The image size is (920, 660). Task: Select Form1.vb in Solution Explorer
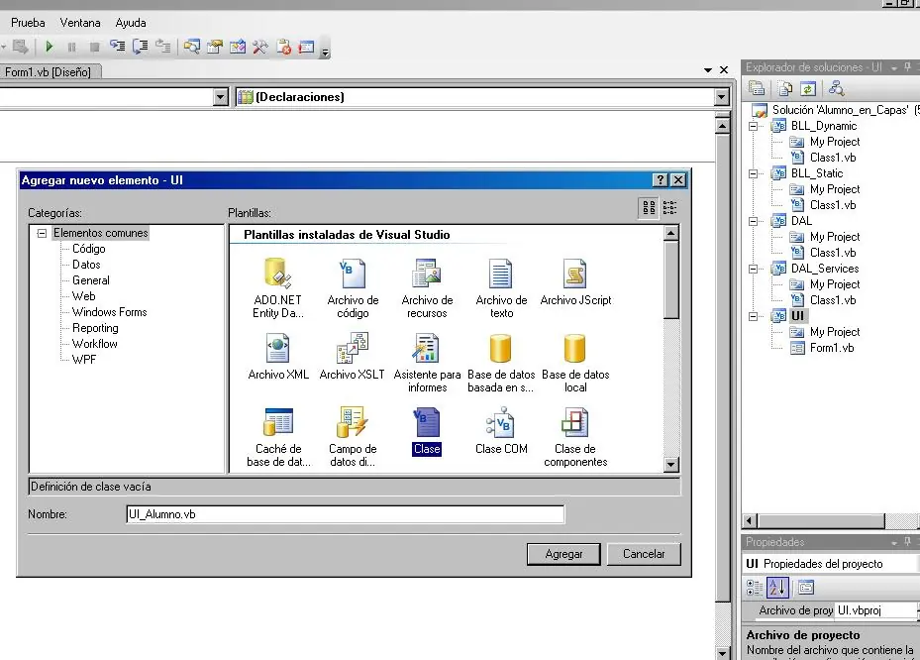tap(832, 348)
